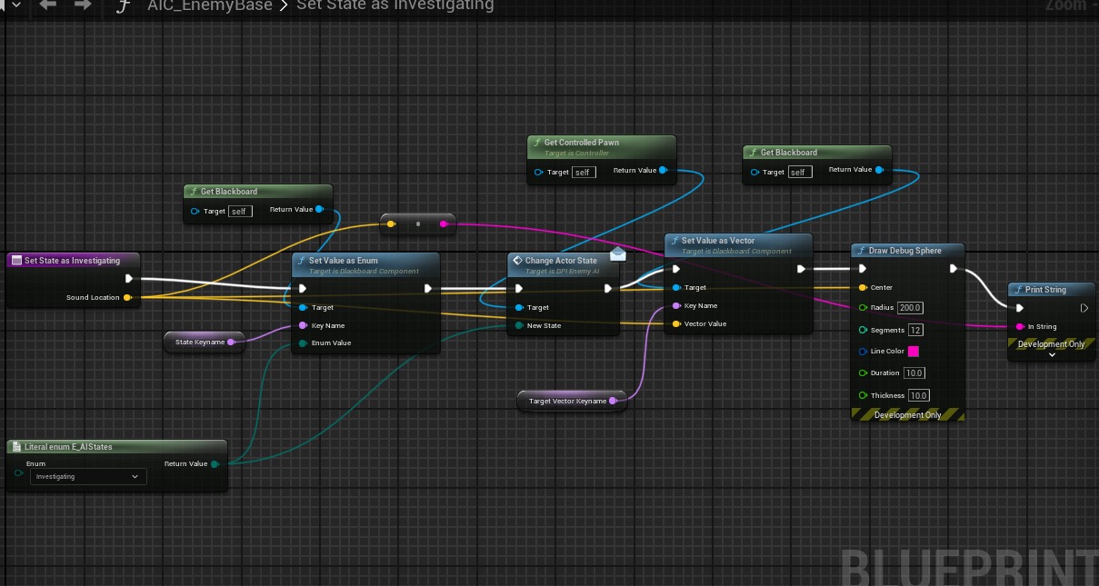Screen dimensions: 1099x586
Task: Click the Vector Value pin
Action: pos(675,323)
